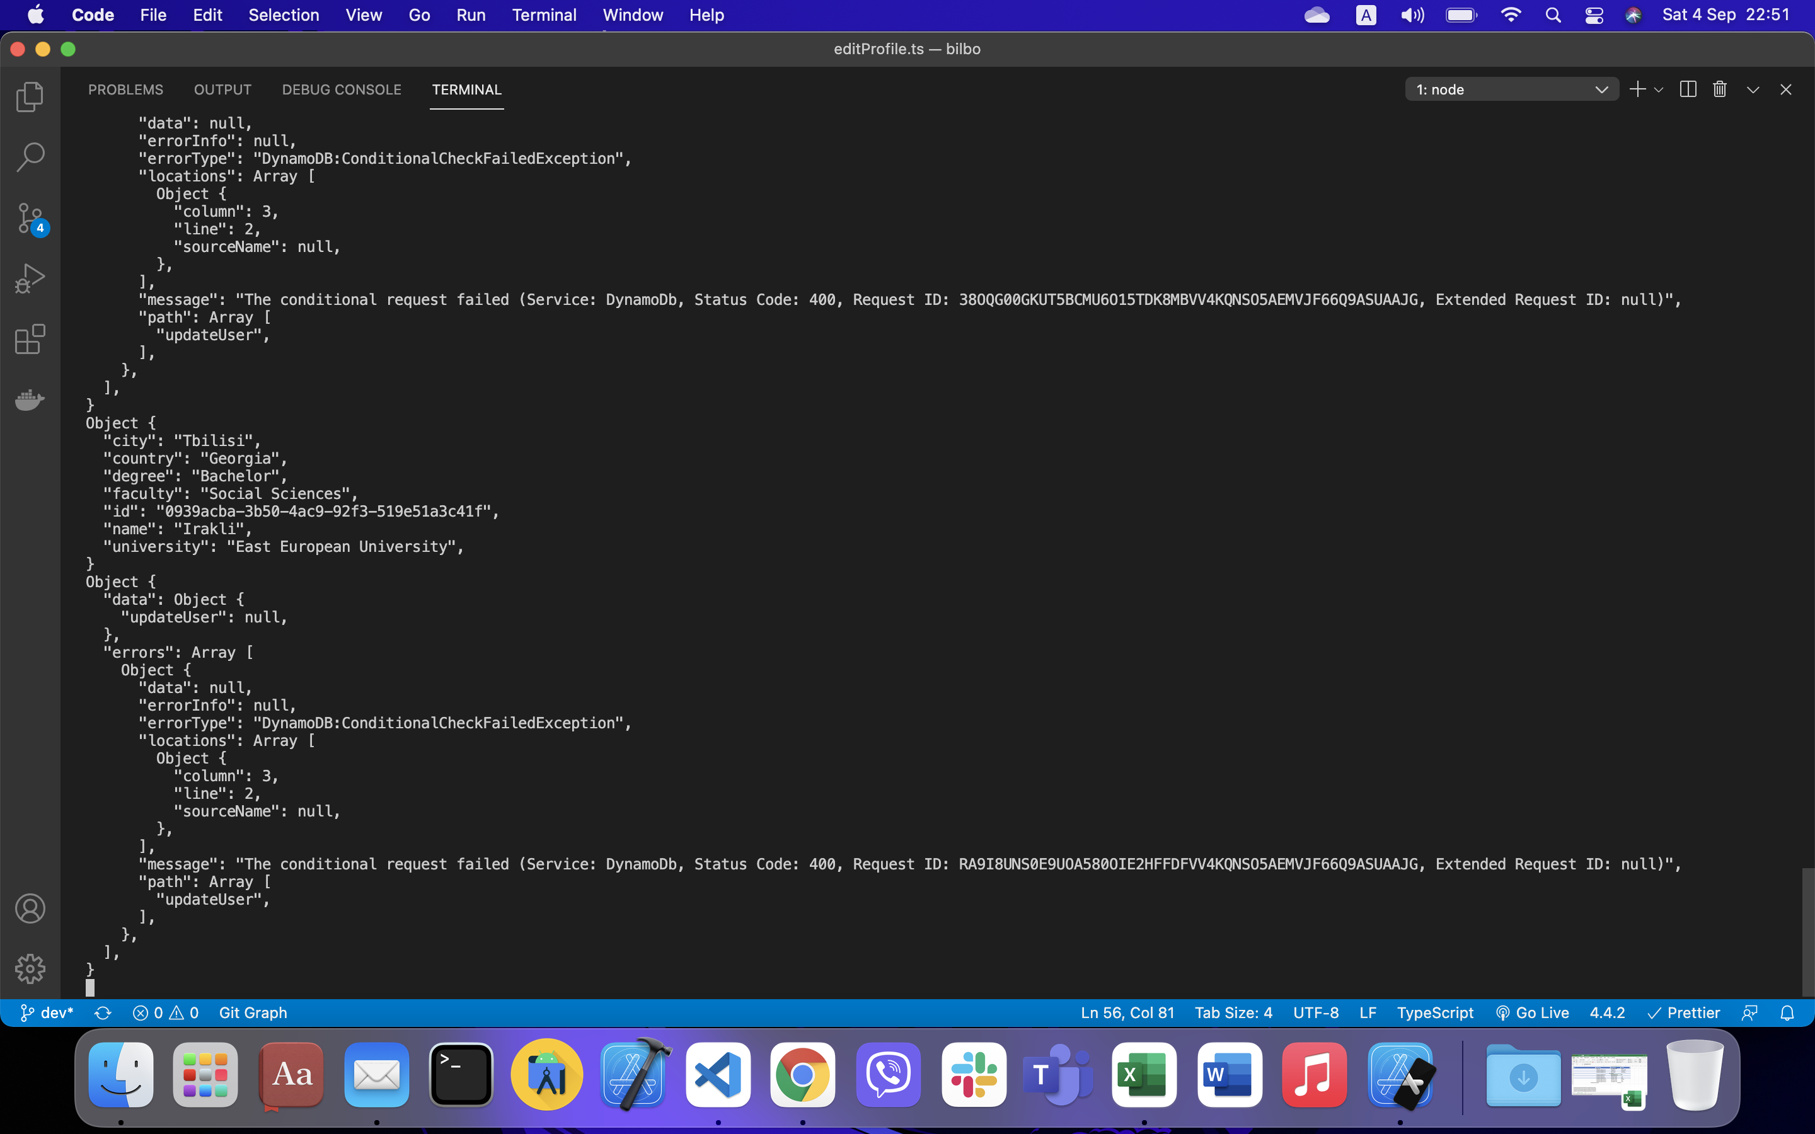
Task: Switch to the DEBUG CONSOLE tab
Action: click(x=341, y=89)
